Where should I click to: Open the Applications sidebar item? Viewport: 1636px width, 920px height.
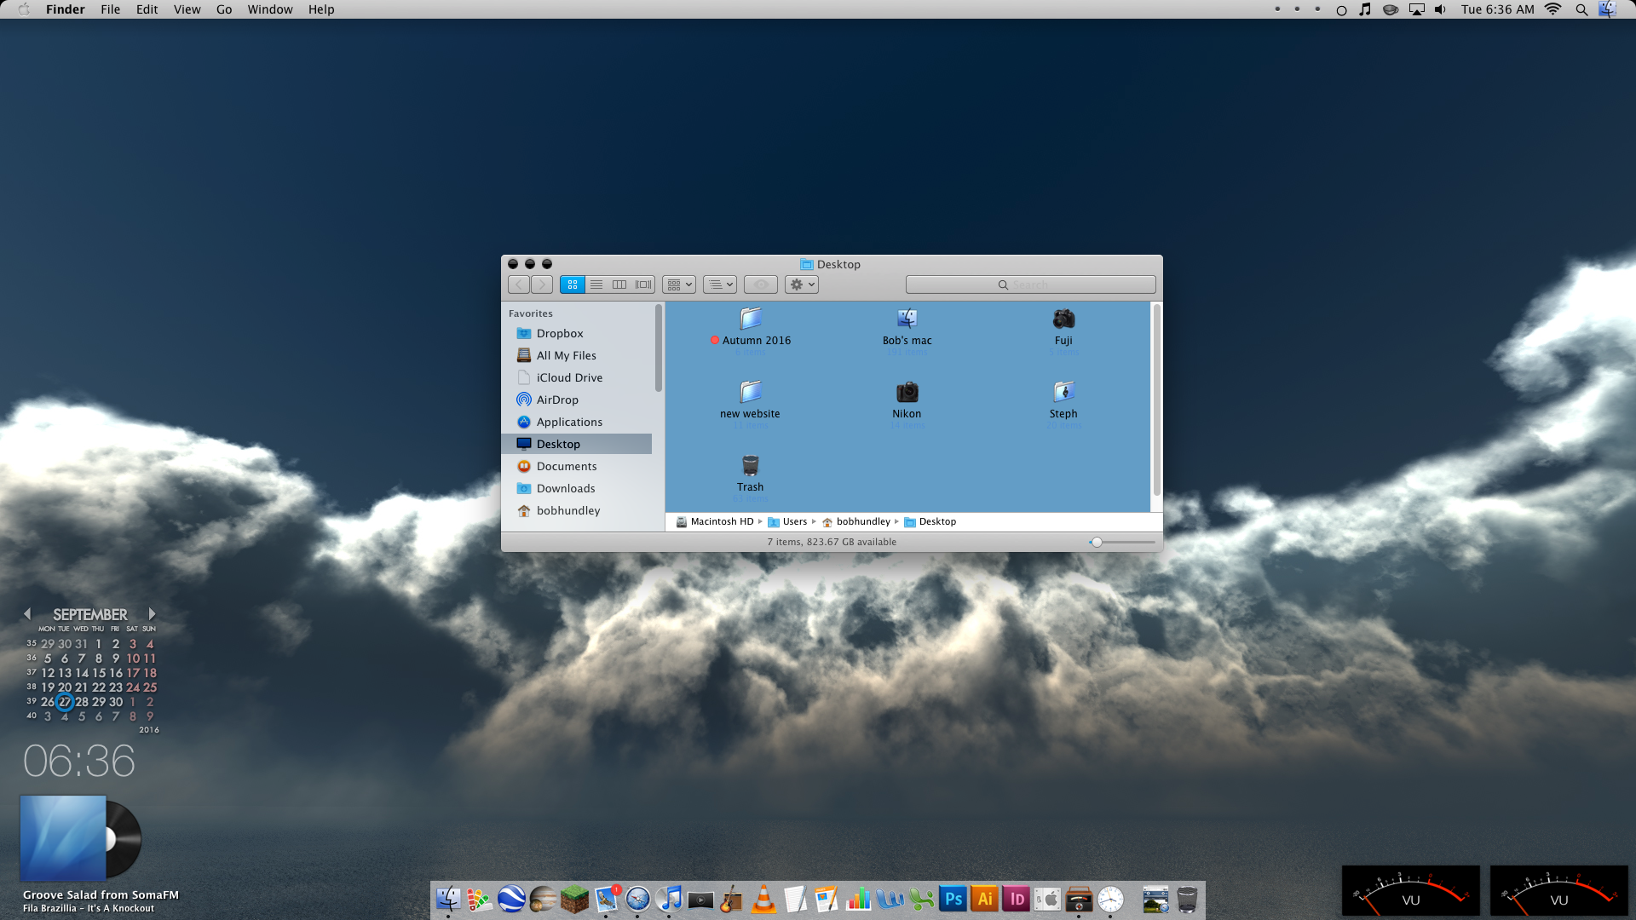[569, 422]
